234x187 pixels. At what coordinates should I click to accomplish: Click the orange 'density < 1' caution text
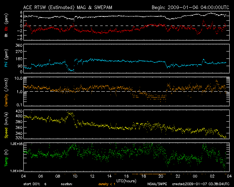(x=107, y=184)
